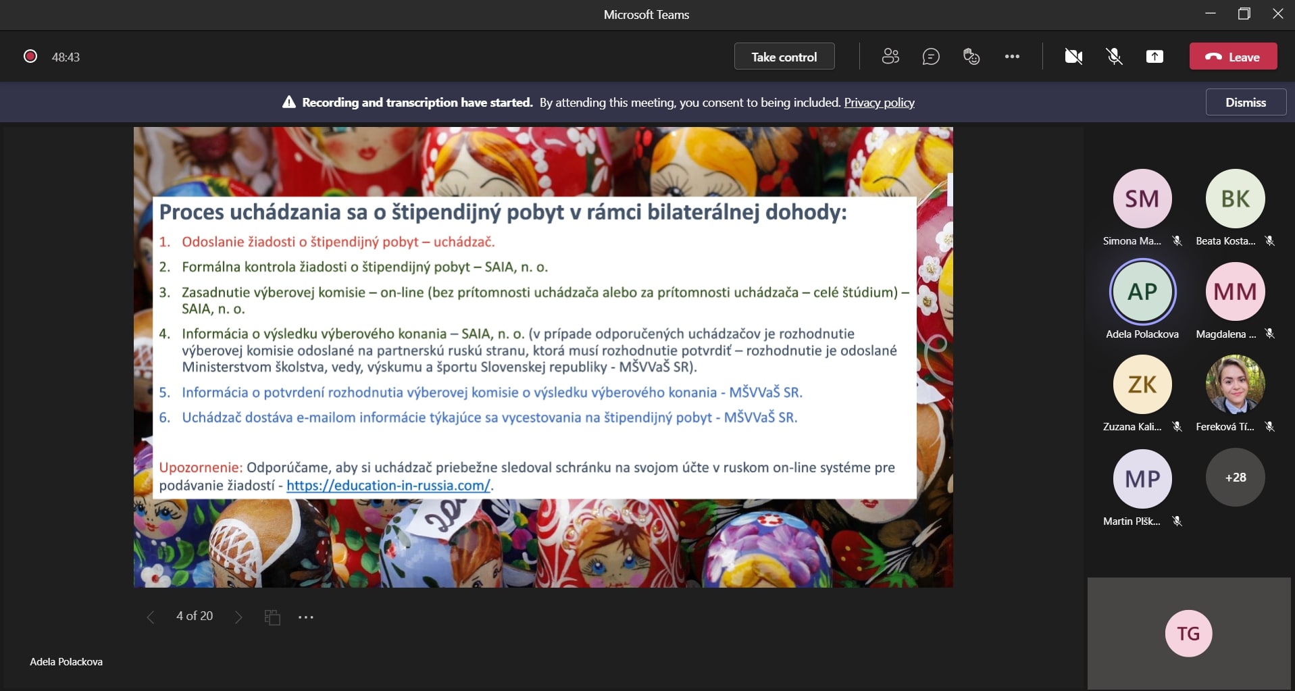Turn on the camera

coord(1073,57)
